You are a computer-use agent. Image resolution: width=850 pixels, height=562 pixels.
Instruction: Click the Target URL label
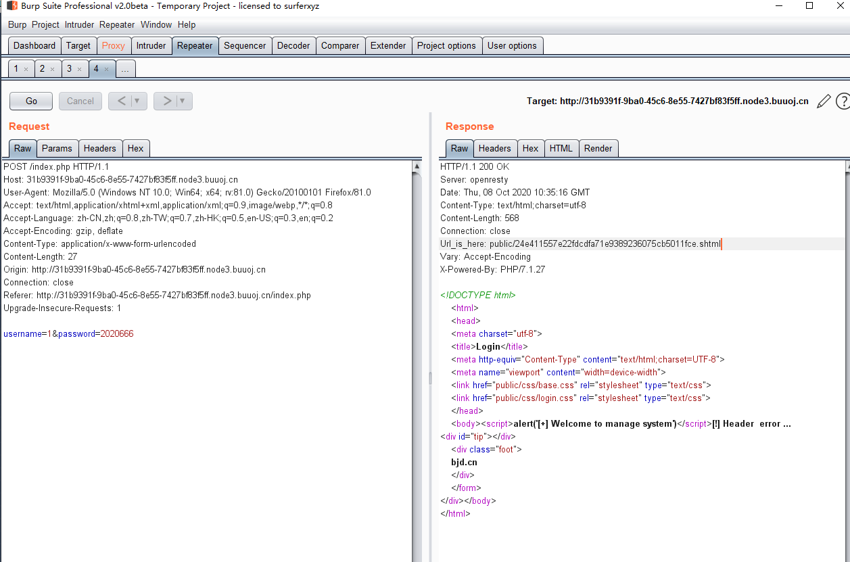point(667,101)
